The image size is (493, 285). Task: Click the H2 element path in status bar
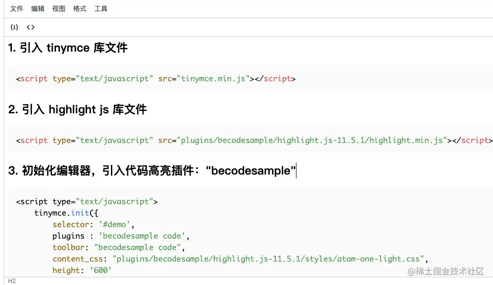pos(12,281)
